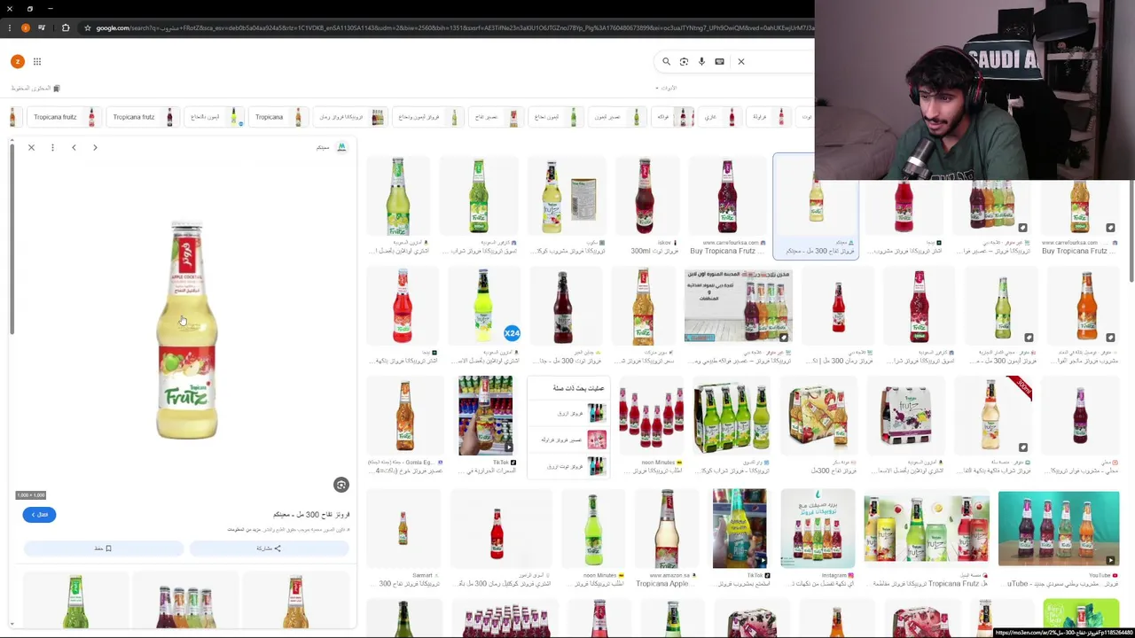Select the Tropicana fruitz chip with red bottle
The height and width of the screenshot is (638, 1135).
pyautogui.click(x=63, y=117)
